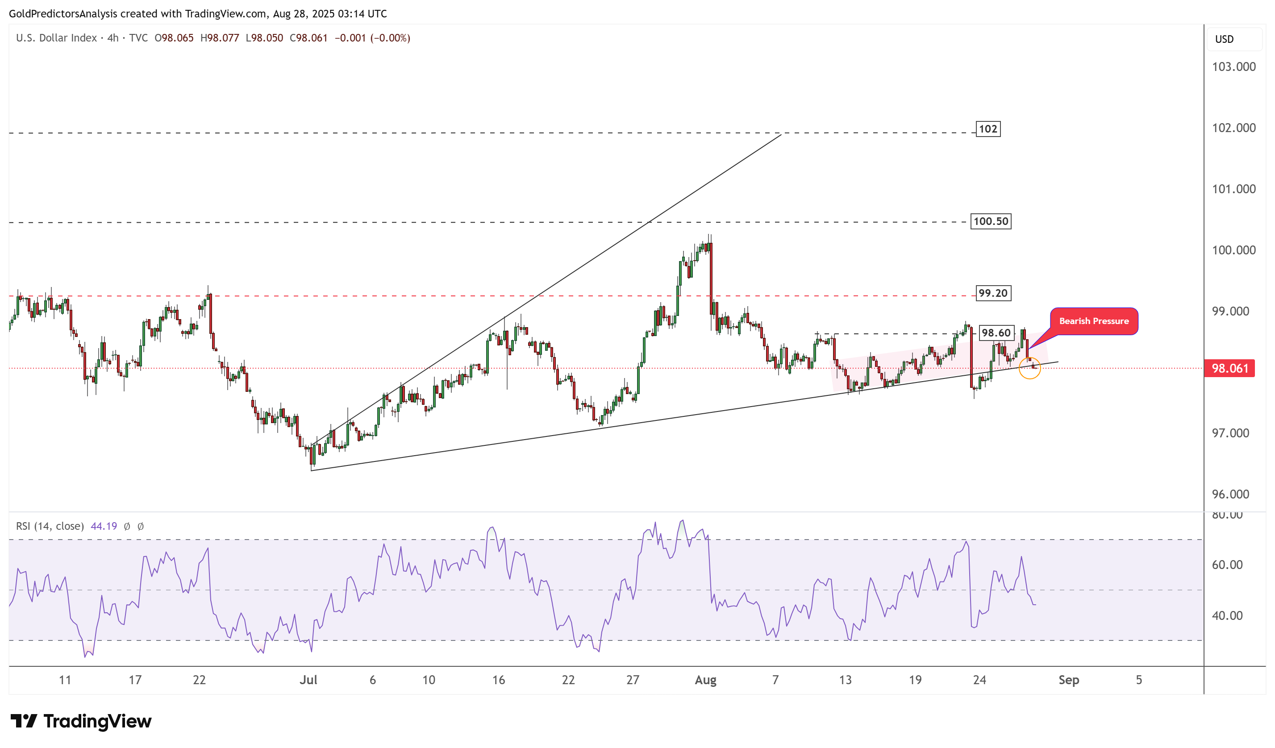Click the Aug label on the time axis
1275x748 pixels.
[705, 680]
